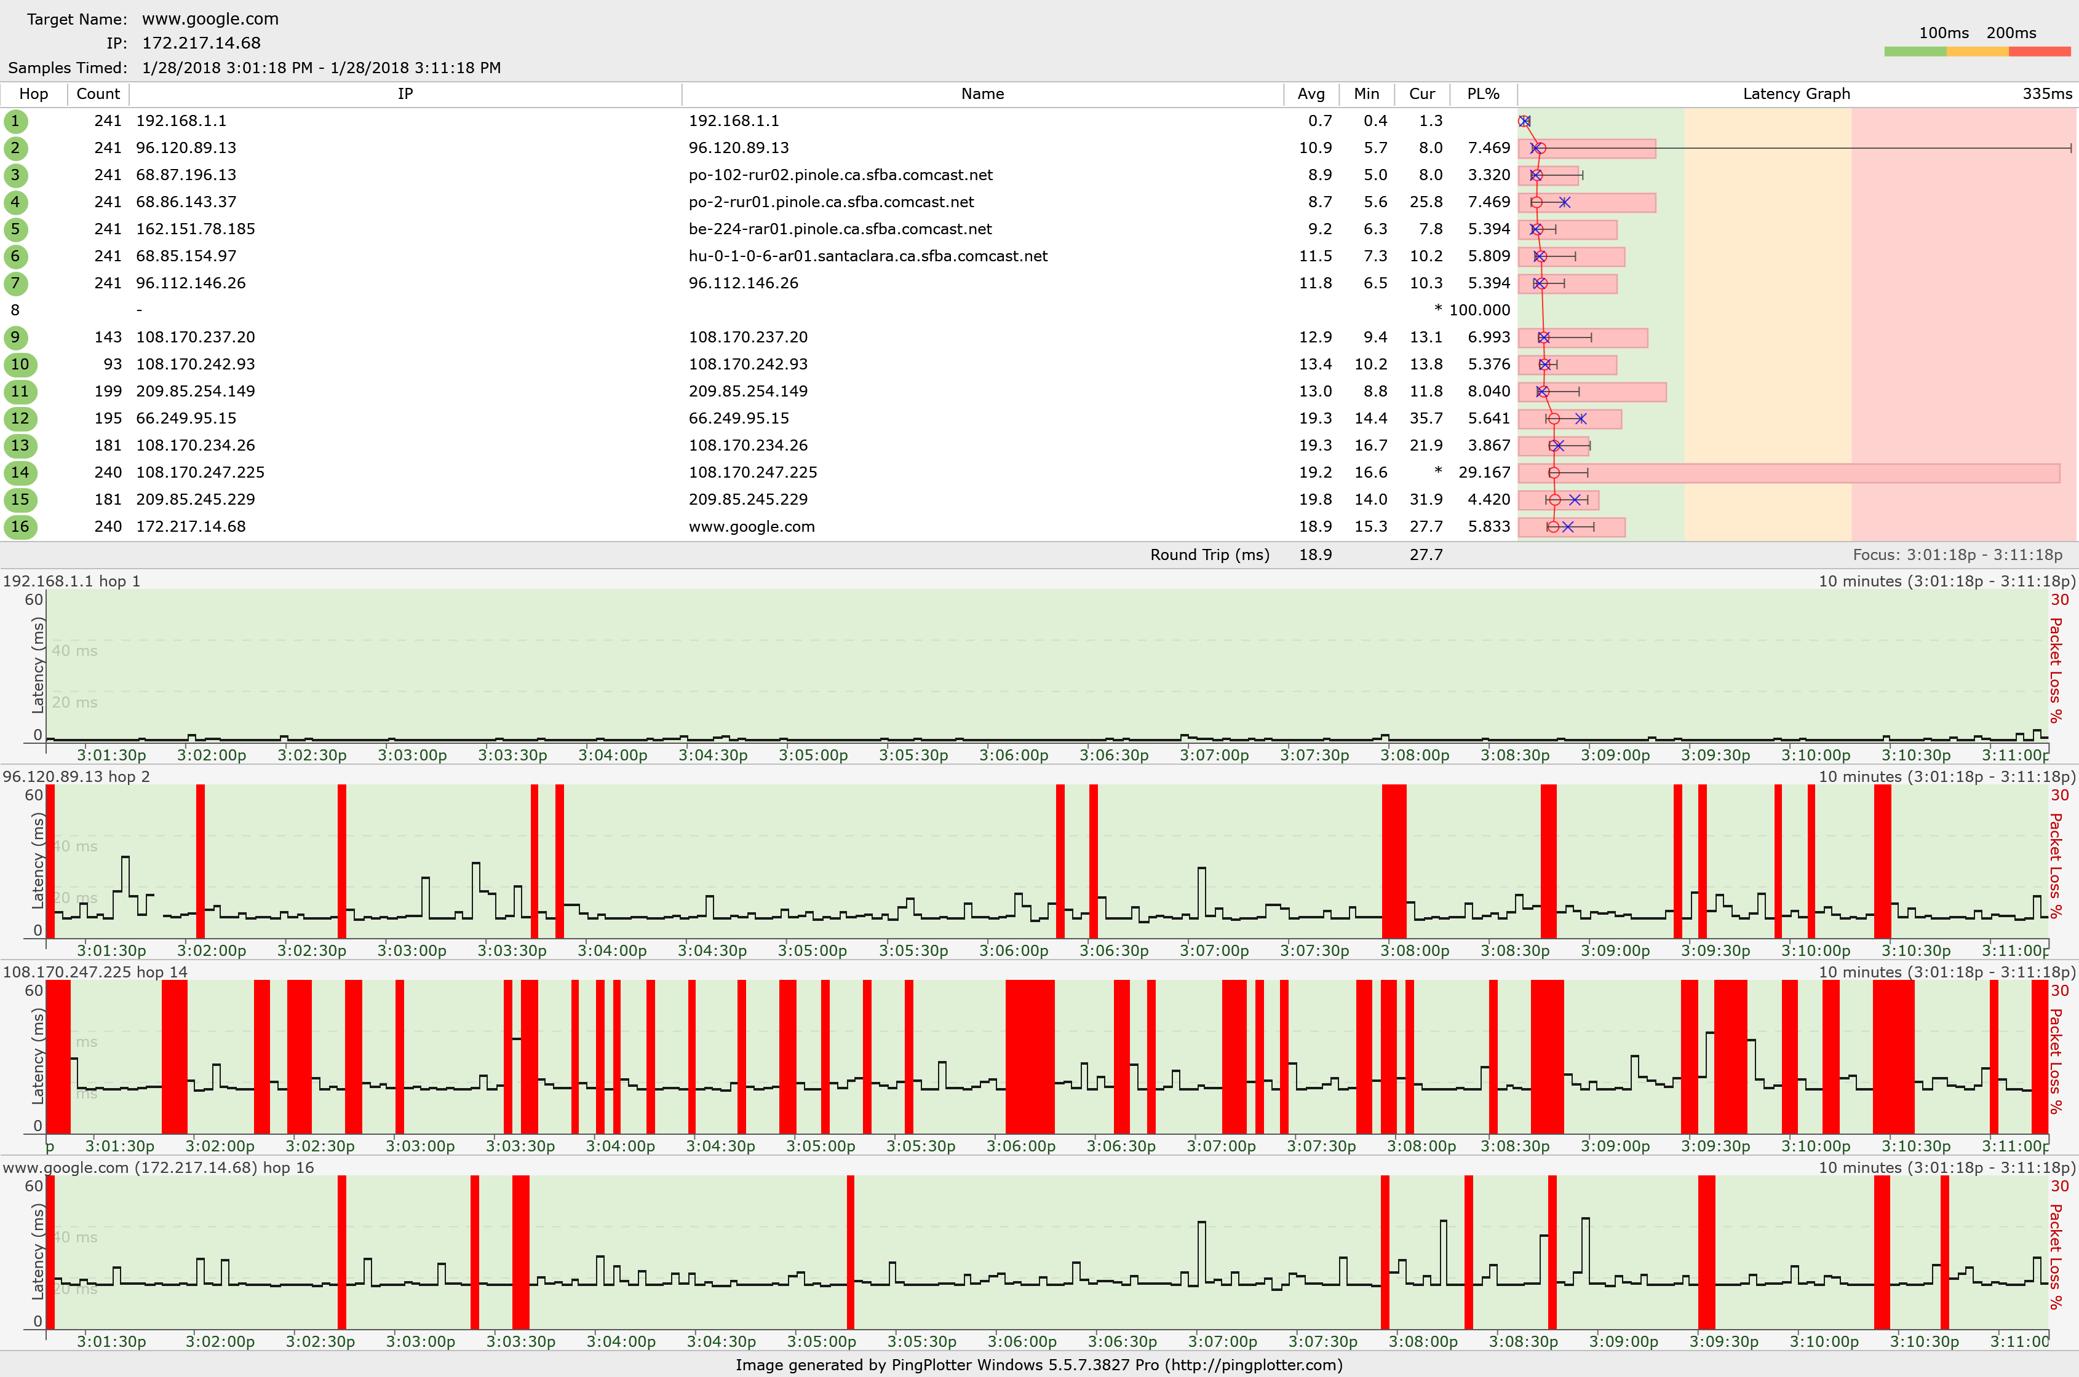2079x1377 pixels.
Task: Select the row for po-102-rur02.pinole.ca.sfba.comcast.net
Action: coord(841,175)
